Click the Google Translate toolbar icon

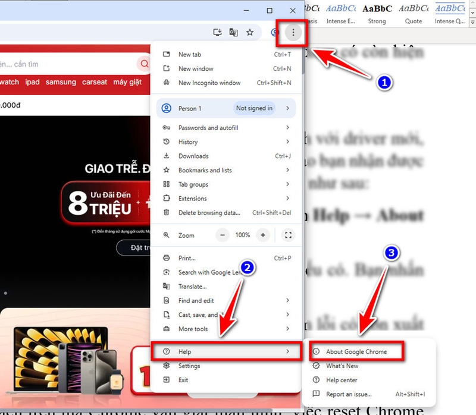233,33
